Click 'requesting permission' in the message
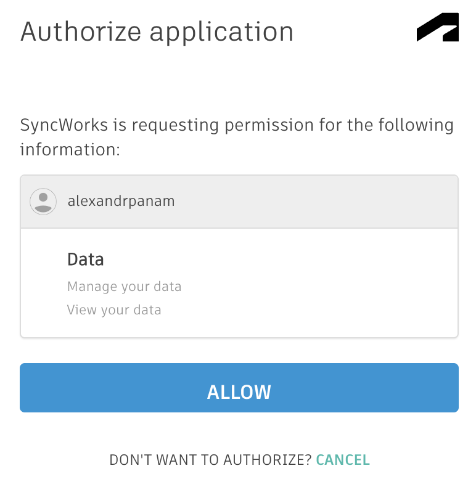This screenshot has width=476, height=487. point(222,126)
